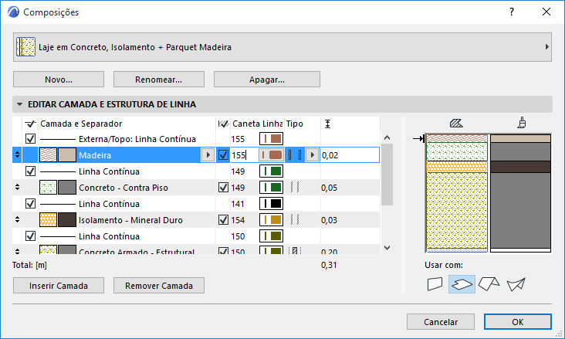Collapse Editar Camada e Estrutura de Linha panel
The width and height of the screenshot is (565, 339).
pos(19,104)
